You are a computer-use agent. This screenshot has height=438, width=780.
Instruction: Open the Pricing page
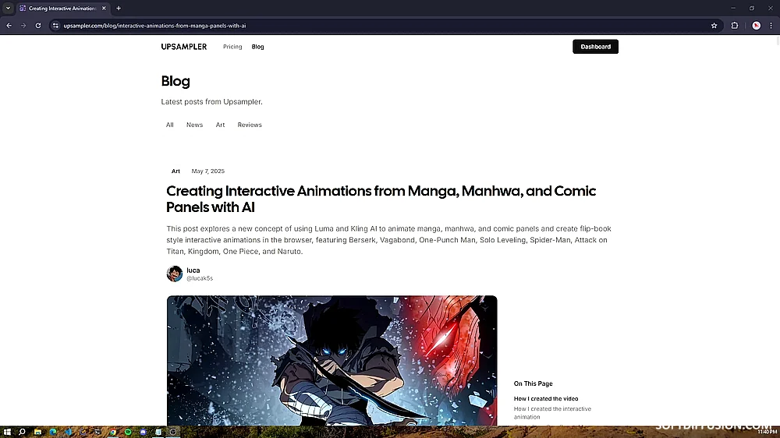point(232,47)
